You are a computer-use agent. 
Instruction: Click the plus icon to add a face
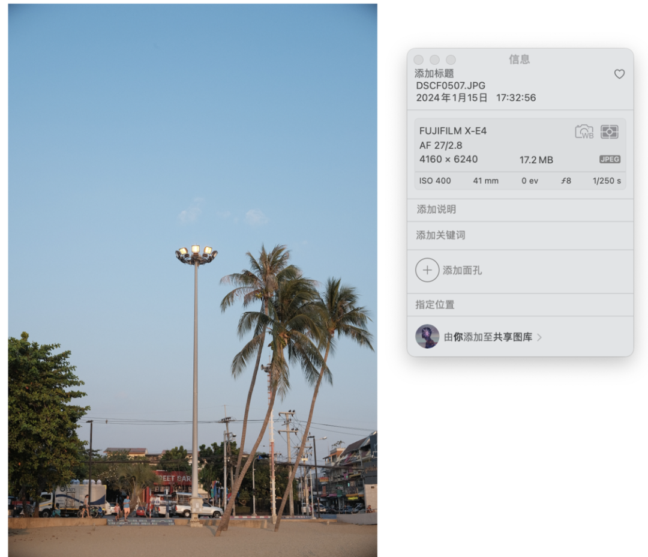(427, 270)
